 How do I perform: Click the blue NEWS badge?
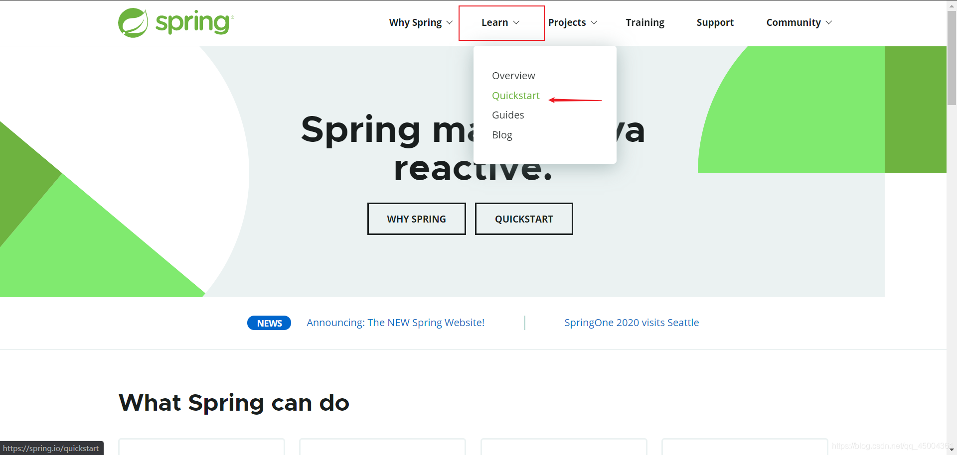click(269, 323)
